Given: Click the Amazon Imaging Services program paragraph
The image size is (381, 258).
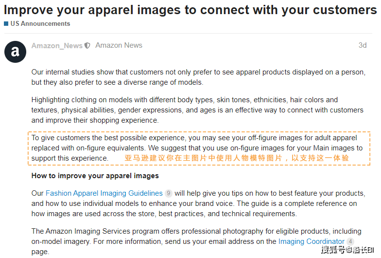Looking at the screenshot, I should click(x=196, y=241).
